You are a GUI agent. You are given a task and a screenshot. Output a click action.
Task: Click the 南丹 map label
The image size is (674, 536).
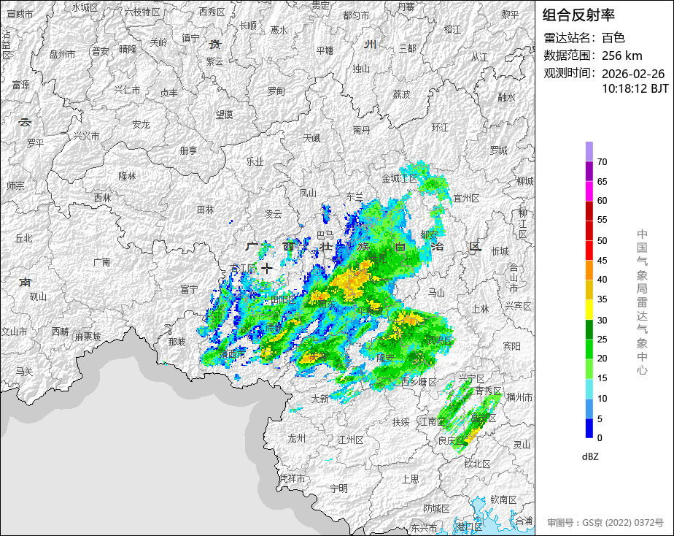[361, 130]
